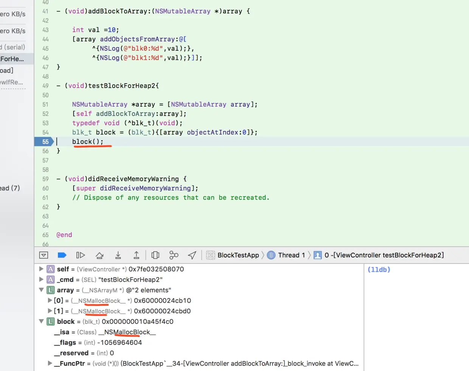Deactivate breakpoints with blue arrow icon

click(62, 255)
